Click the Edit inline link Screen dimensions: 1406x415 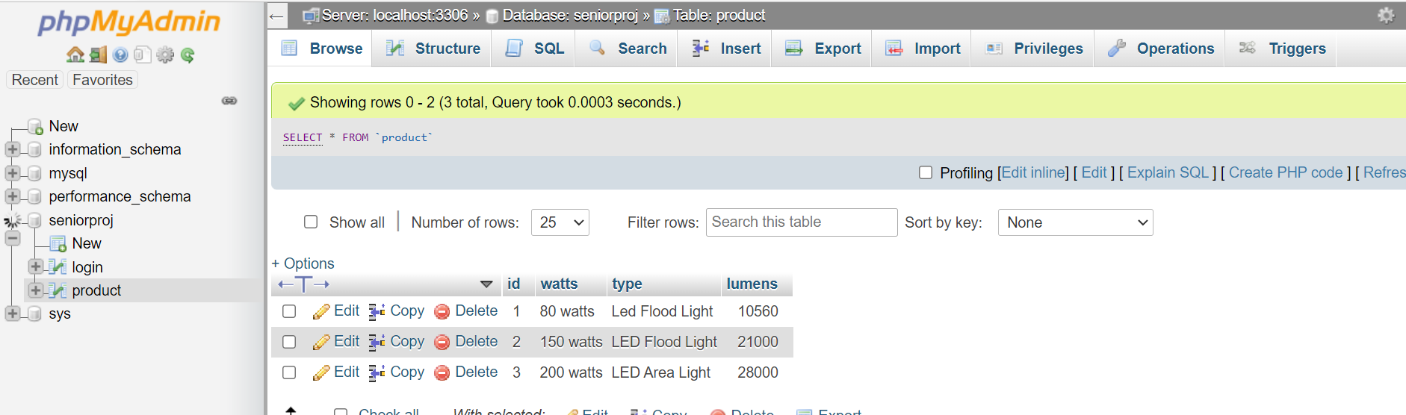tap(1034, 172)
